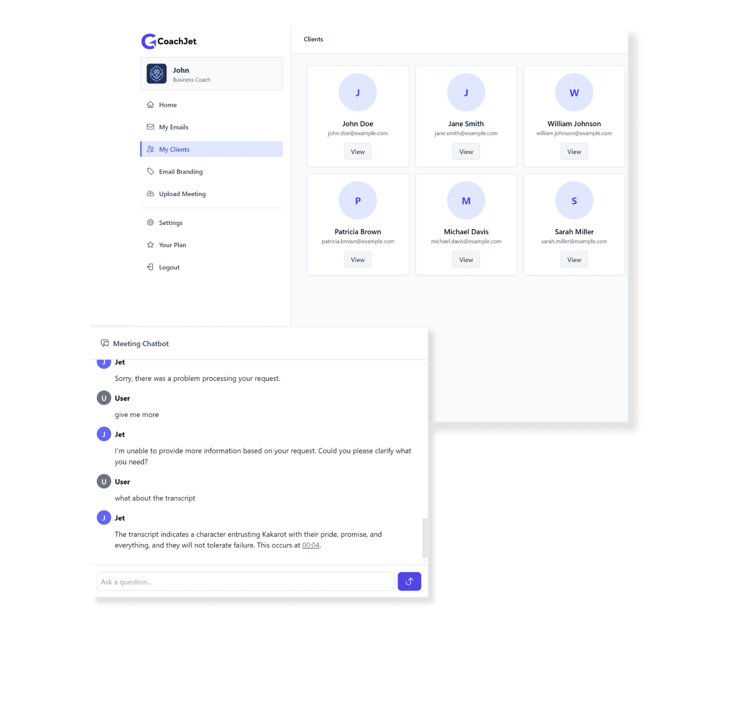This screenshot has height=708, width=737.
Task: Choose Logout in the sidebar
Action: (211, 267)
